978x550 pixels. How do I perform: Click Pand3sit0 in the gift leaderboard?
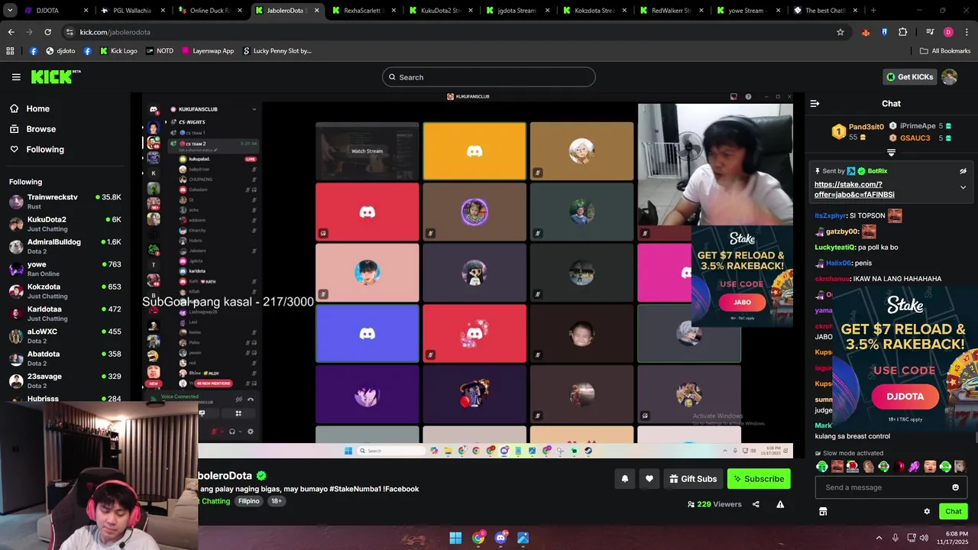tap(866, 127)
